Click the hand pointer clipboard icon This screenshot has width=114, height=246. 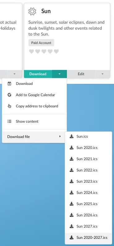coord(9,106)
